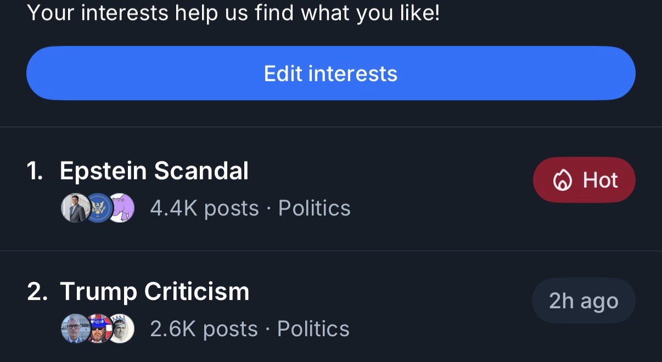Open the Epstein Scandal trending topic
Image resolution: width=662 pixels, height=362 pixels.
pos(154,171)
